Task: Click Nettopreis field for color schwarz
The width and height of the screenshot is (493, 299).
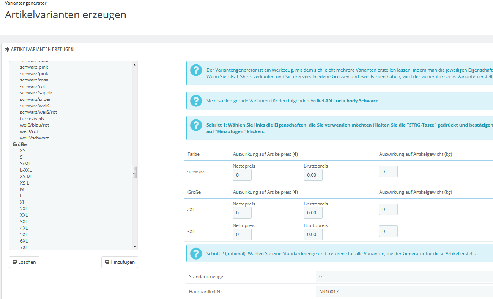Action: (242, 175)
